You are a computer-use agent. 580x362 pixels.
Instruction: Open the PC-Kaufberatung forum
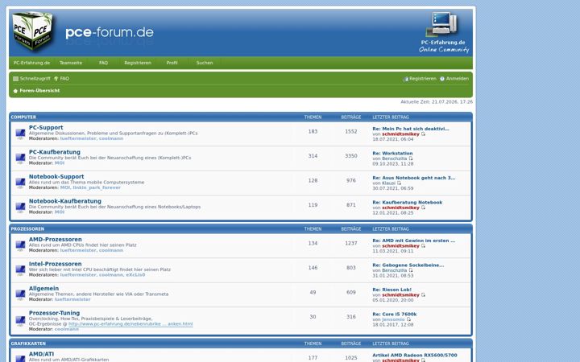(55, 152)
